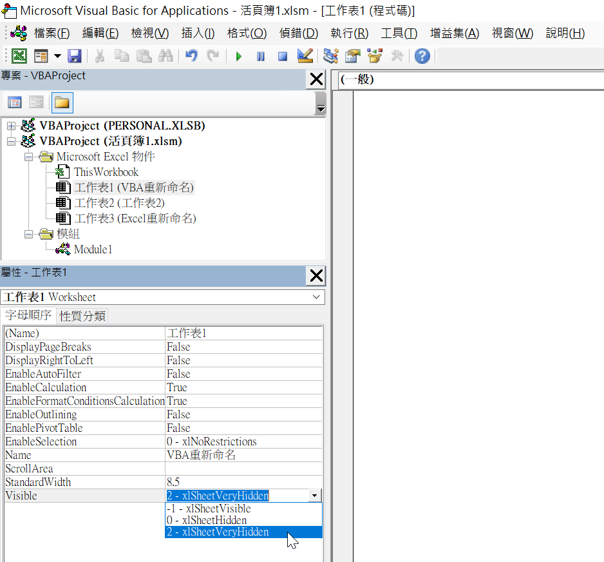Click the View Code icon in project pane
This screenshot has width=604, height=562.
pos(15,102)
